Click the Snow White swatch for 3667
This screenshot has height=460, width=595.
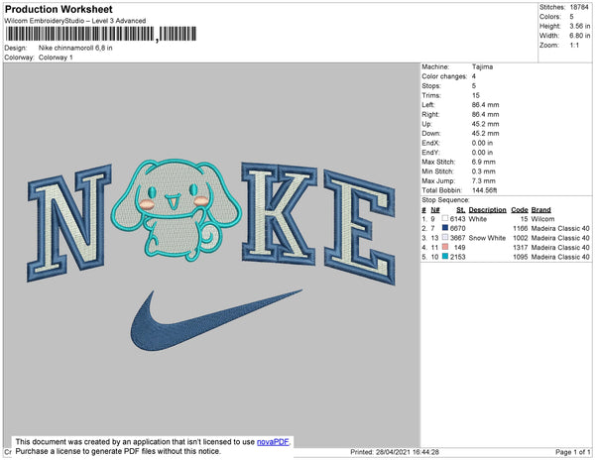pos(445,237)
